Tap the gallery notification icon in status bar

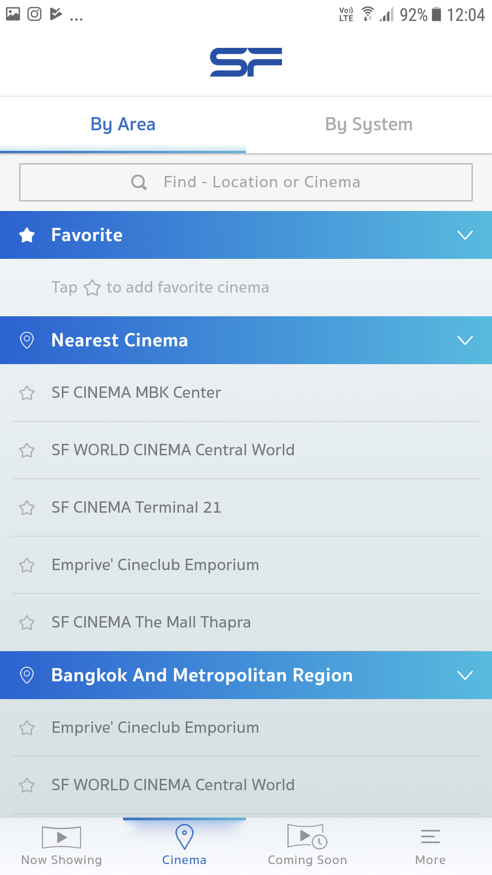pyautogui.click(x=13, y=14)
